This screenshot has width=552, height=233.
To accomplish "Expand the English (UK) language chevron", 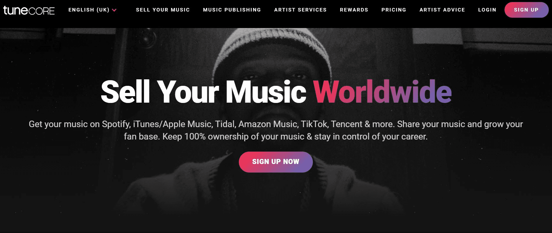I will [114, 10].
